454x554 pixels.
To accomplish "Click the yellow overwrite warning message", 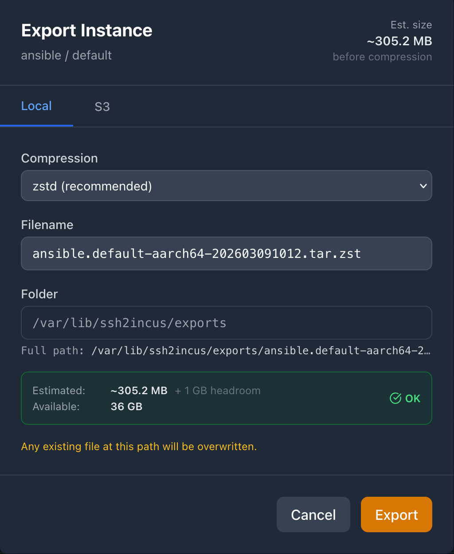I will [x=139, y=447].
